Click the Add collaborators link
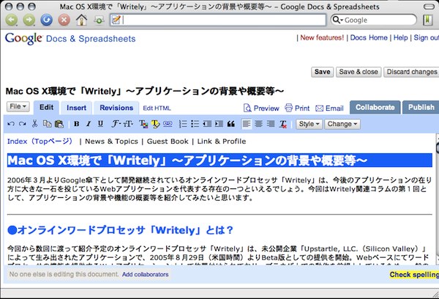The image size is (439, 299). tap(146, 274)
